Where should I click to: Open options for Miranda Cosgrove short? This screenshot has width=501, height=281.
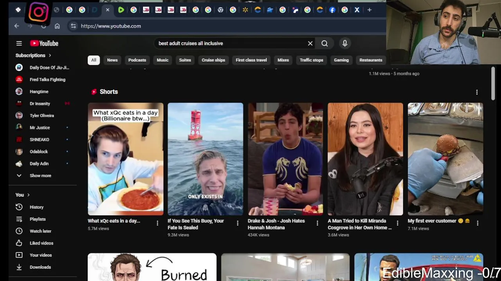pyautogui.click(x=397, y=223)
